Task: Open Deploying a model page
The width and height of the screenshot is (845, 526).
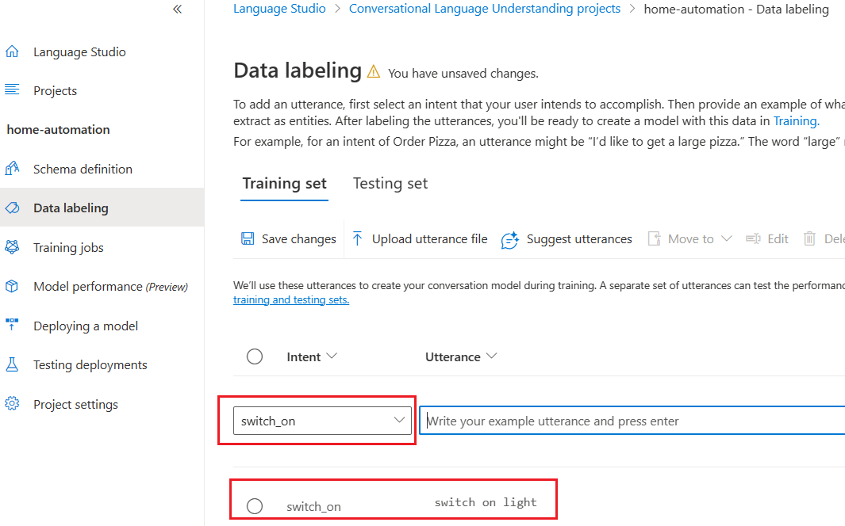Action: click(86, 326)
